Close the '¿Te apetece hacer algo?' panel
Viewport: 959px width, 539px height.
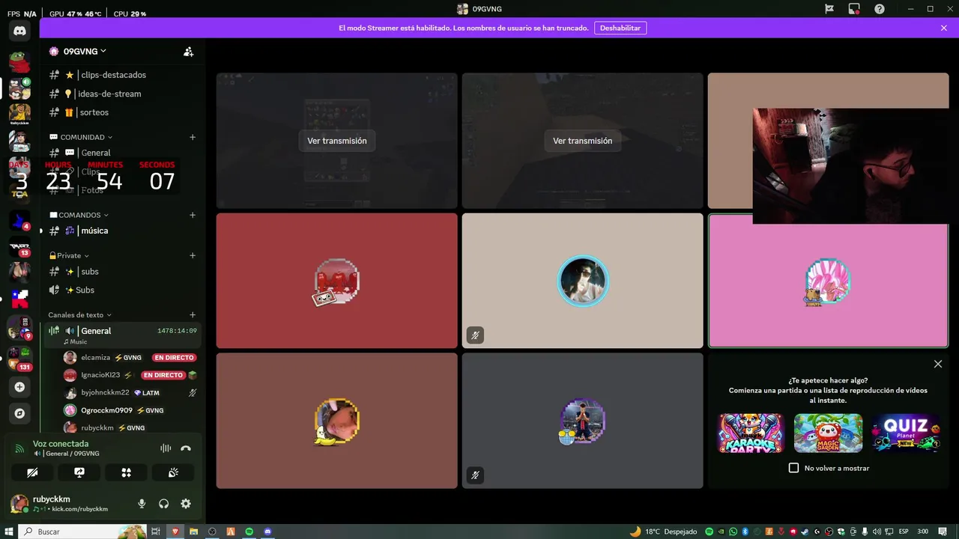(938, 364)
